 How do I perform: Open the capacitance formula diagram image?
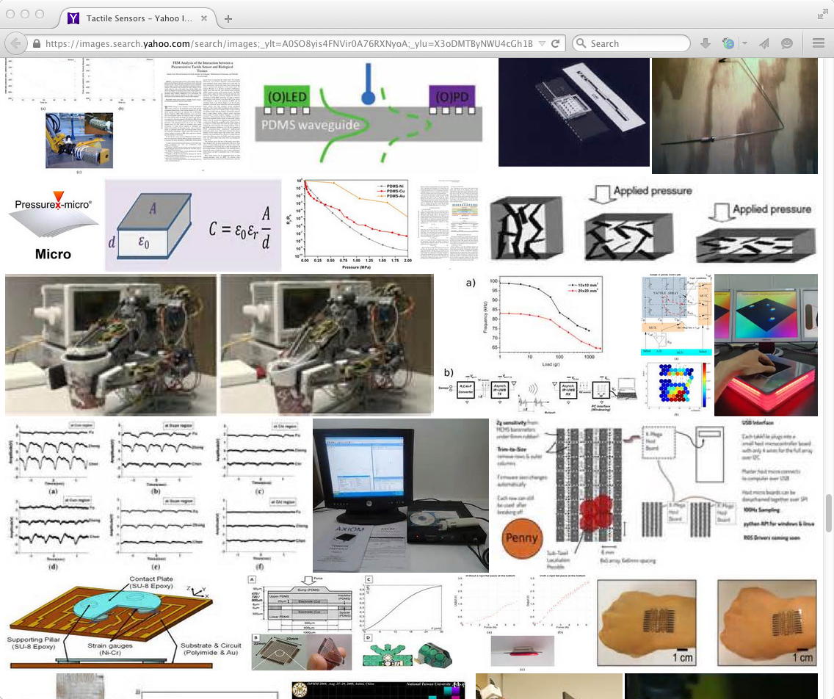click(x=193, y=225)
